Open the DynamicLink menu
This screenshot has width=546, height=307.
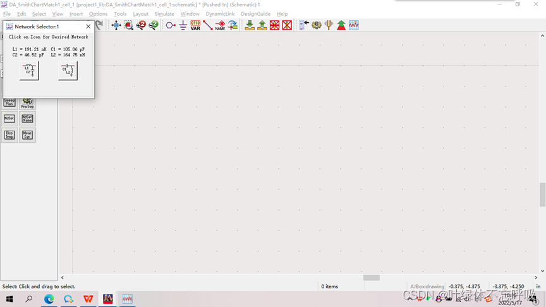[x=220, y=14]
